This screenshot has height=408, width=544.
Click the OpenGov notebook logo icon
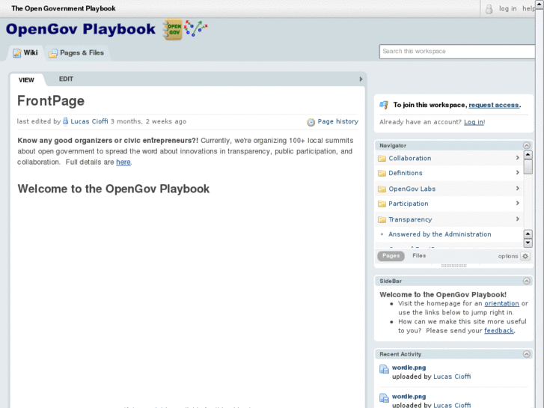(173, 29)
